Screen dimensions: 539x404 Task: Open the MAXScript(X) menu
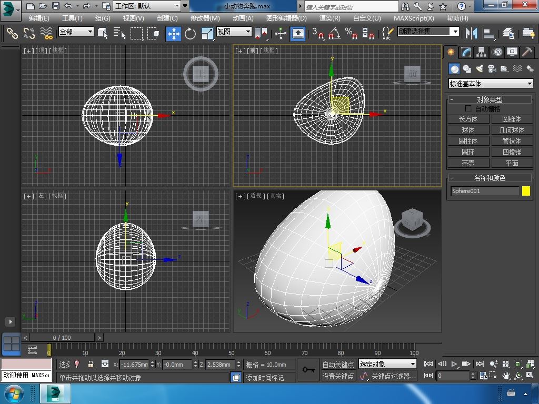click(414, 18)
